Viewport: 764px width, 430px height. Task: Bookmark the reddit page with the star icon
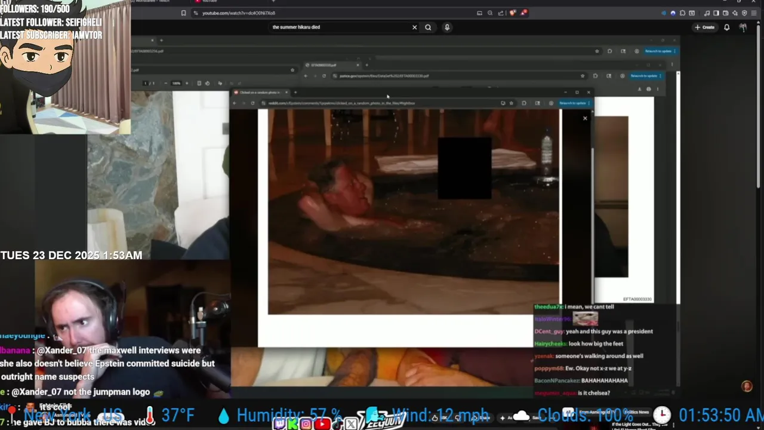click(511, 103)
